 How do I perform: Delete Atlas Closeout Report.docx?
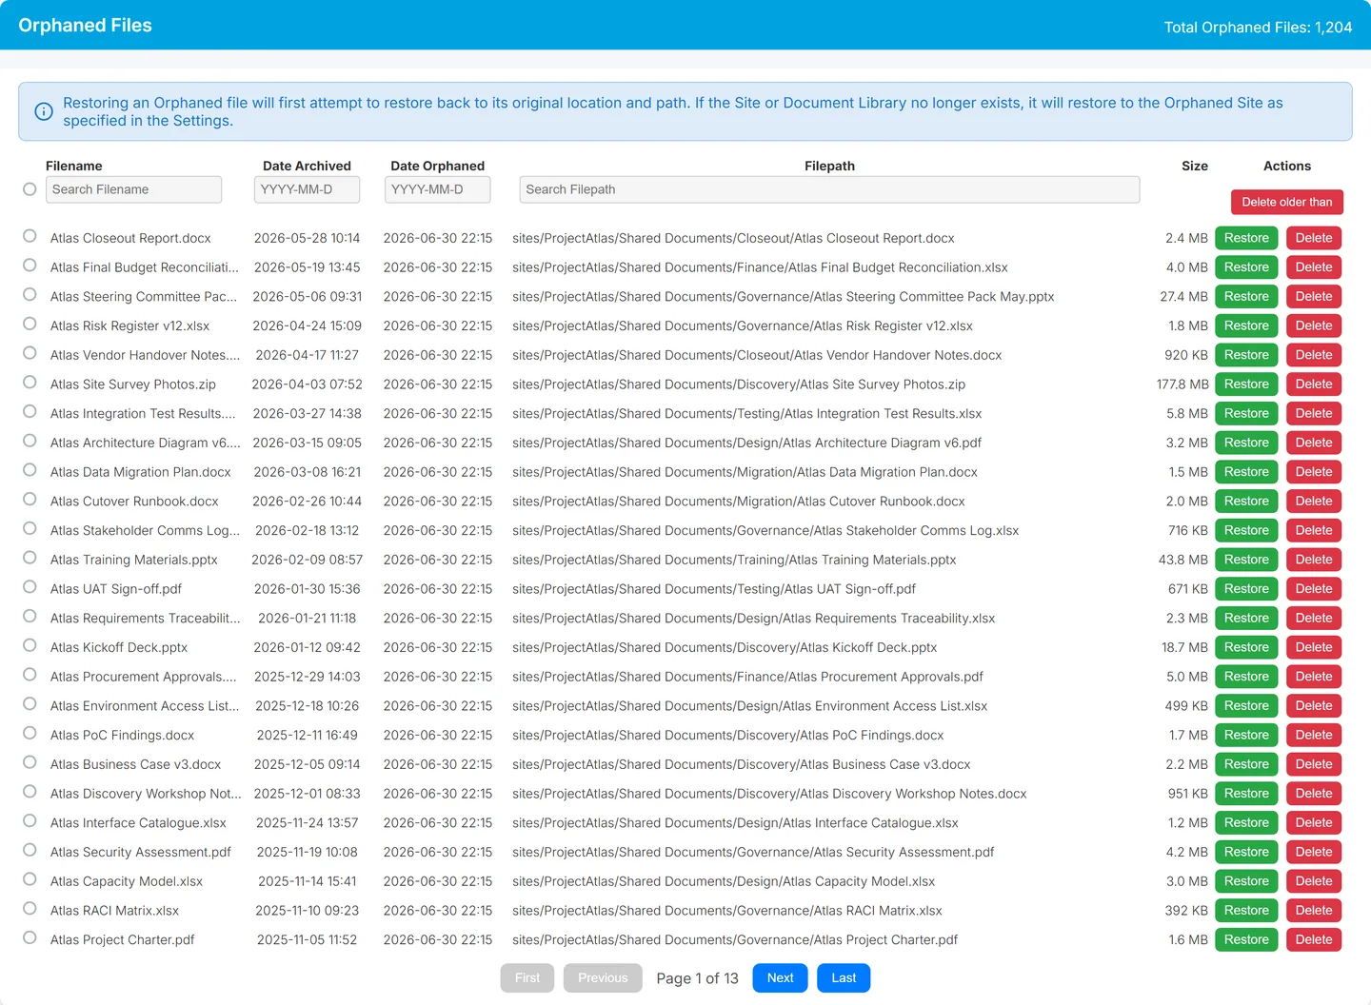1314,238
